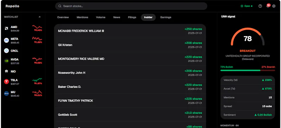
Task: Switch to the Volume tab
Action: pyautogui.click(x=100, y=18)
